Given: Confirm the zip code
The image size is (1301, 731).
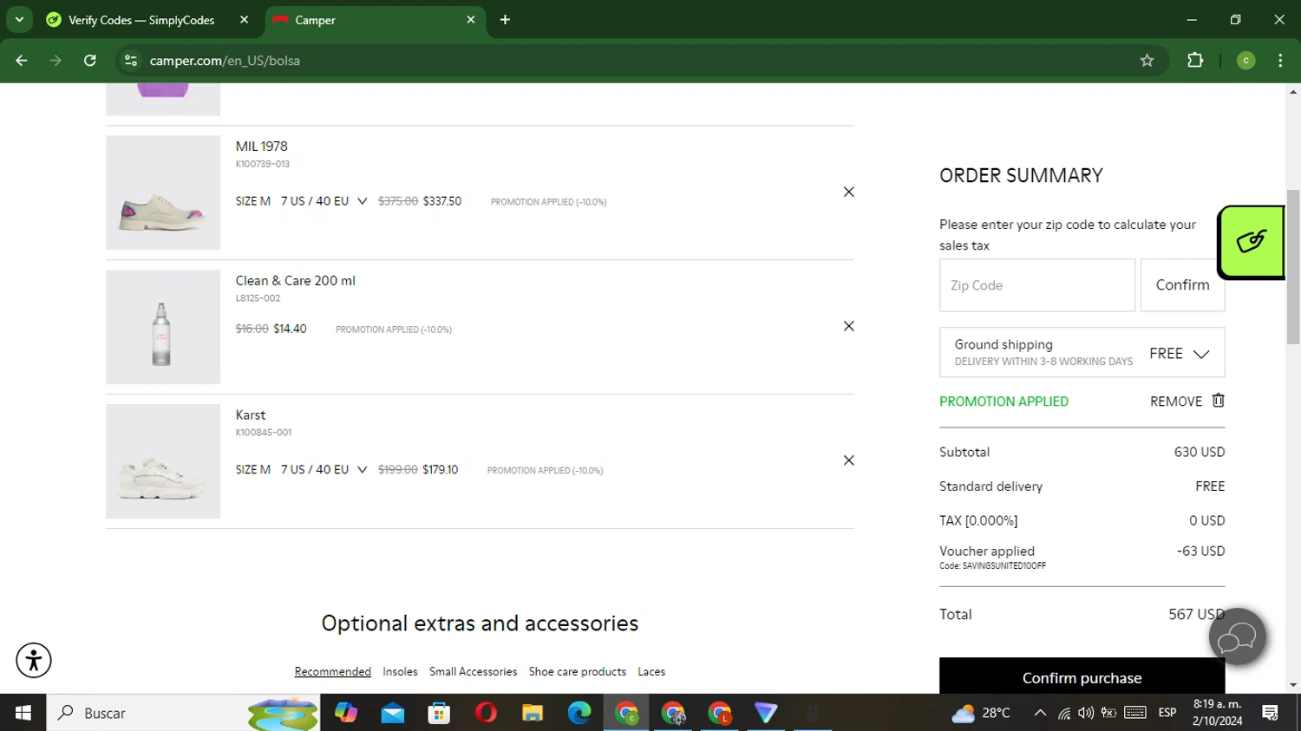Looking at the screenshot, I should (1182, 285).
